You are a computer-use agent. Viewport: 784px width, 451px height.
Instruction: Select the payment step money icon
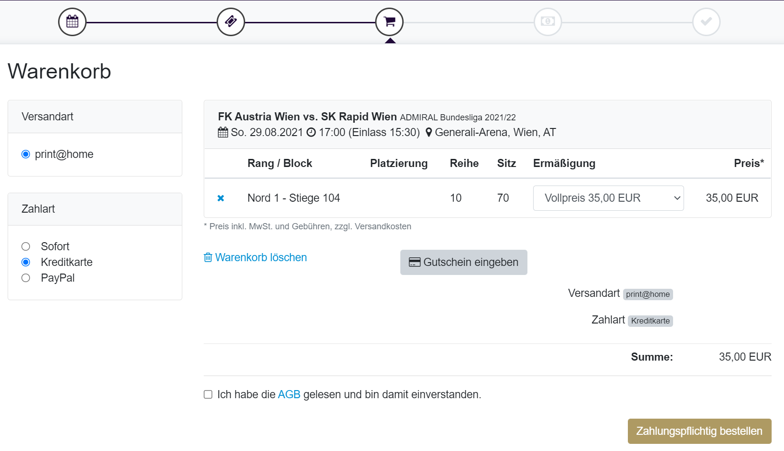coord(548,22)
